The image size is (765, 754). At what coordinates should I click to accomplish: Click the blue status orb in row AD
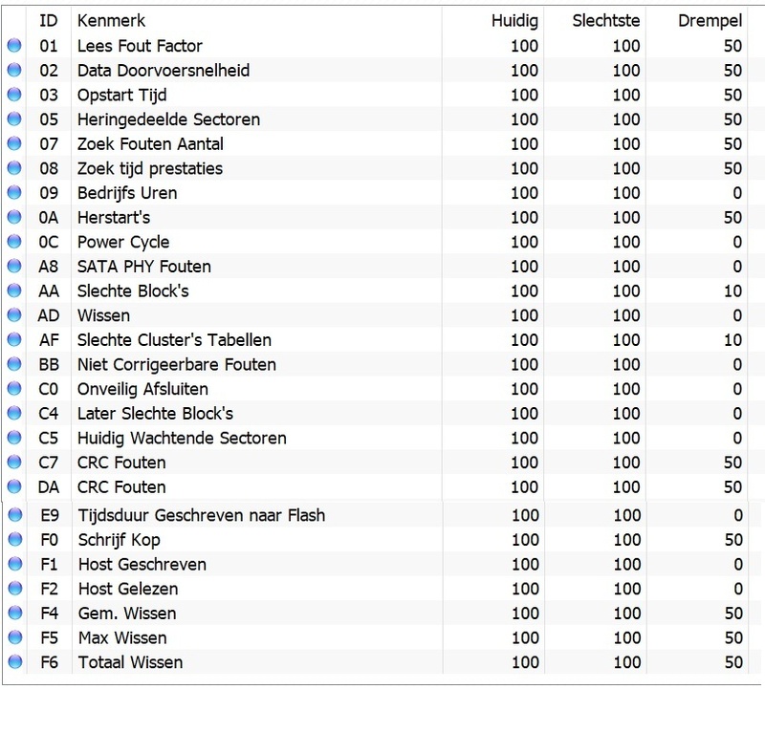pos(14,314)
